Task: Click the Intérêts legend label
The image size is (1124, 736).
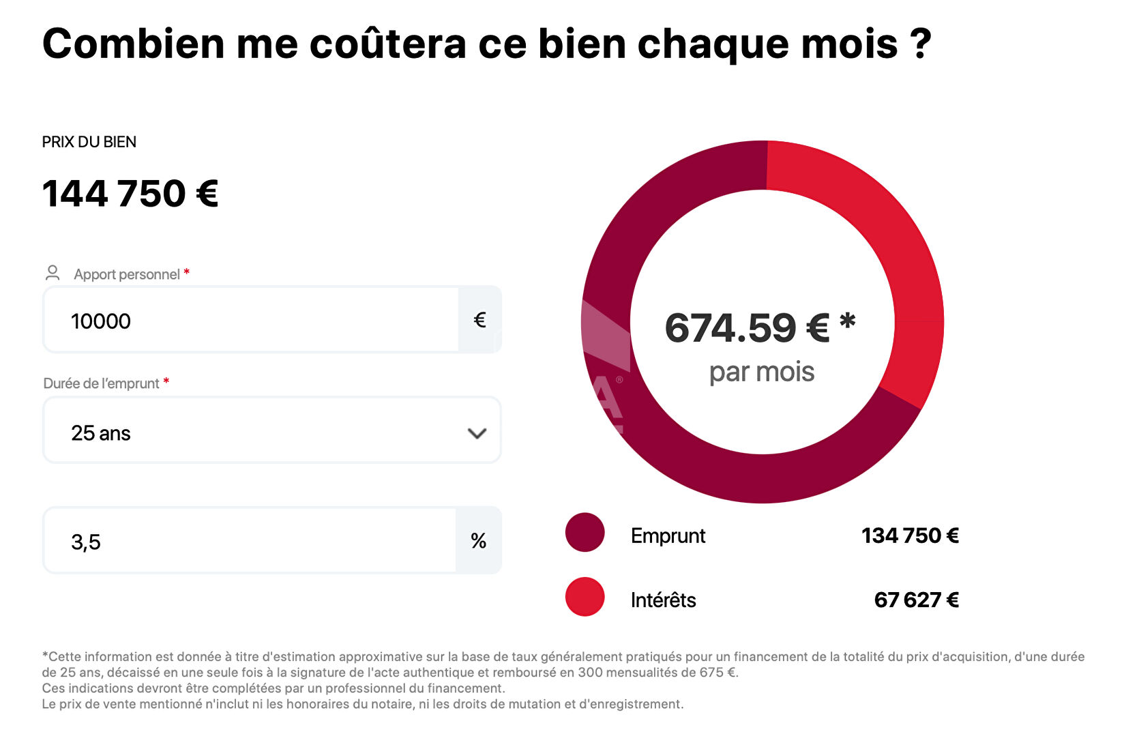Action: tap(663, 600)
